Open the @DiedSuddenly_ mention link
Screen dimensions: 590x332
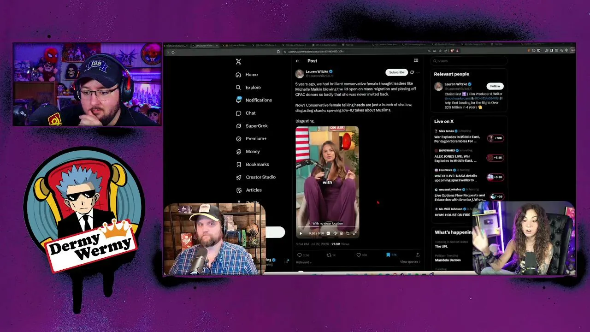click(488, 98)
